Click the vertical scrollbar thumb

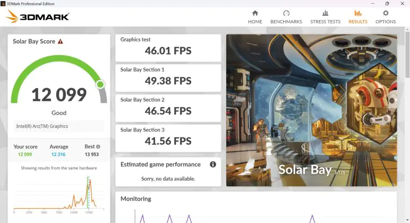coord(407,55)
